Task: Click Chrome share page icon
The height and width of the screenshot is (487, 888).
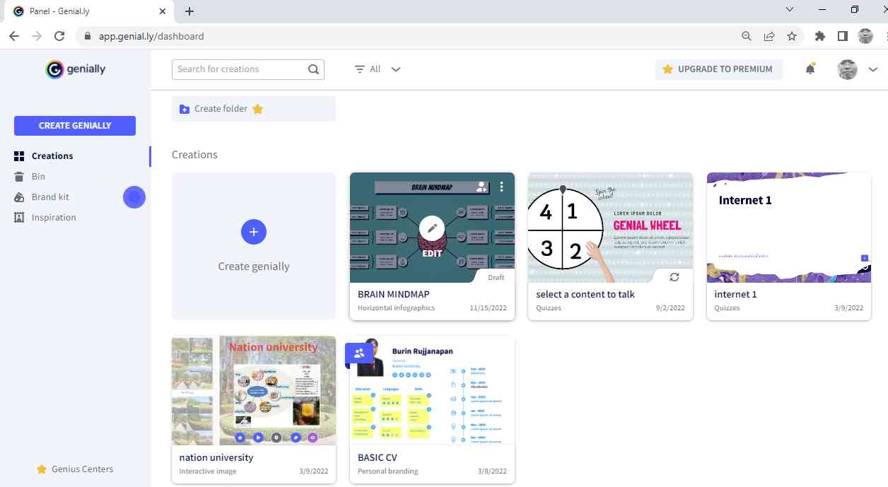Action: click(x=769, y=36)
